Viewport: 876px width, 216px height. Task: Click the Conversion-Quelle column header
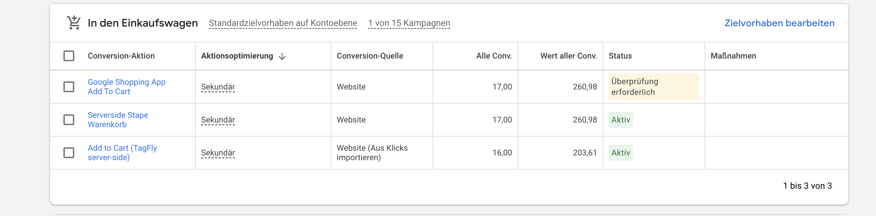click(x=369, y=56)
